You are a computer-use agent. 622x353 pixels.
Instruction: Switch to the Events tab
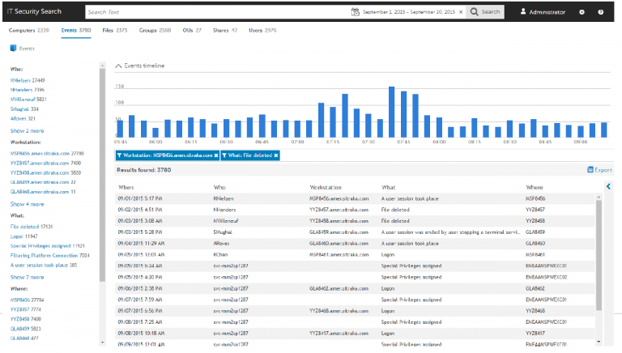(x=76, y=30)
